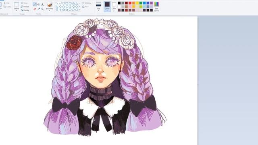Open Edit colors dialog
This screenshot has width=258, height=145.
(156, 6)
